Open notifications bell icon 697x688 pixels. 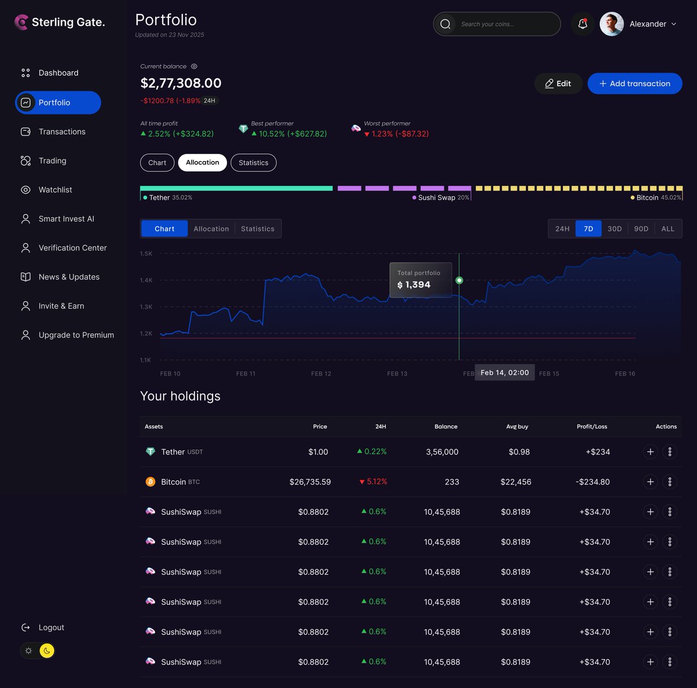point(583,24)
